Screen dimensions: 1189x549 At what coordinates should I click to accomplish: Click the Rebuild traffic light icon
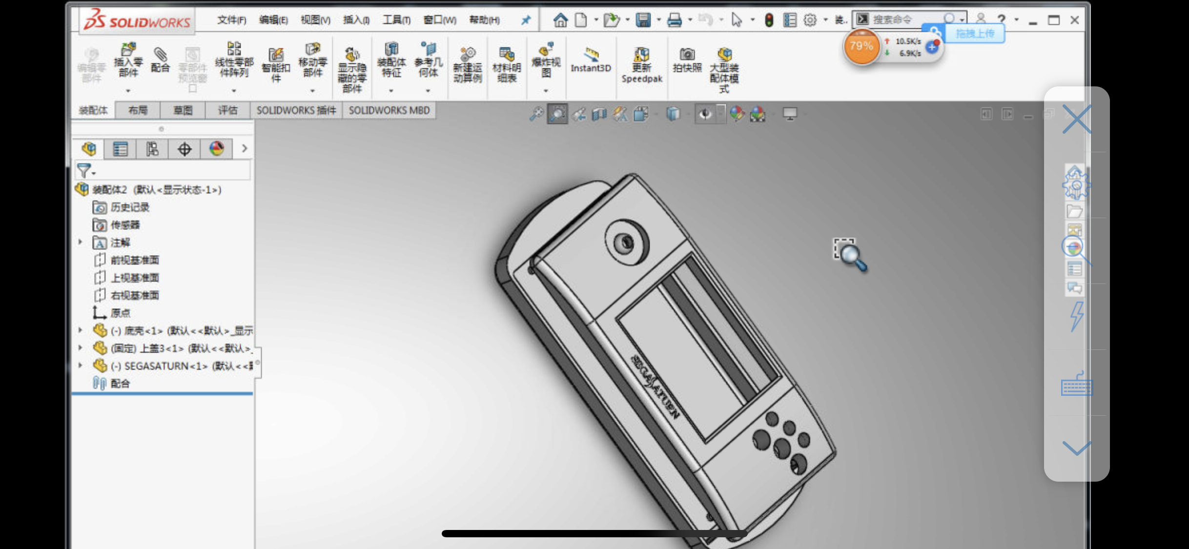pyautogui.click(x=769, y=20)
